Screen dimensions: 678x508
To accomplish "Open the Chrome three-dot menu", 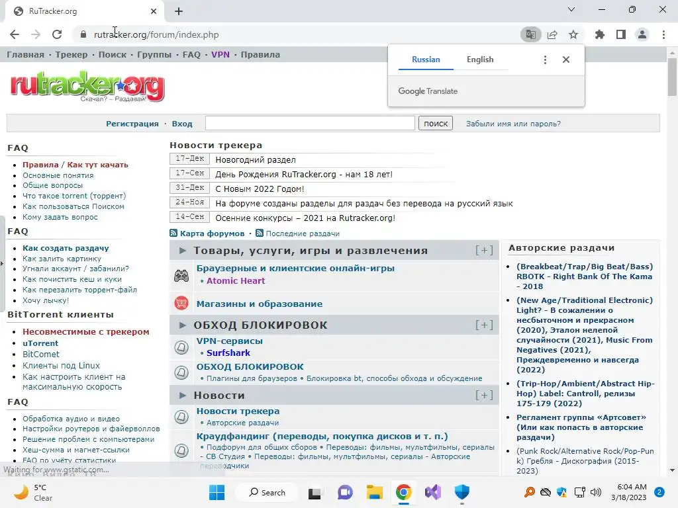I will click(x=663, y=34).
